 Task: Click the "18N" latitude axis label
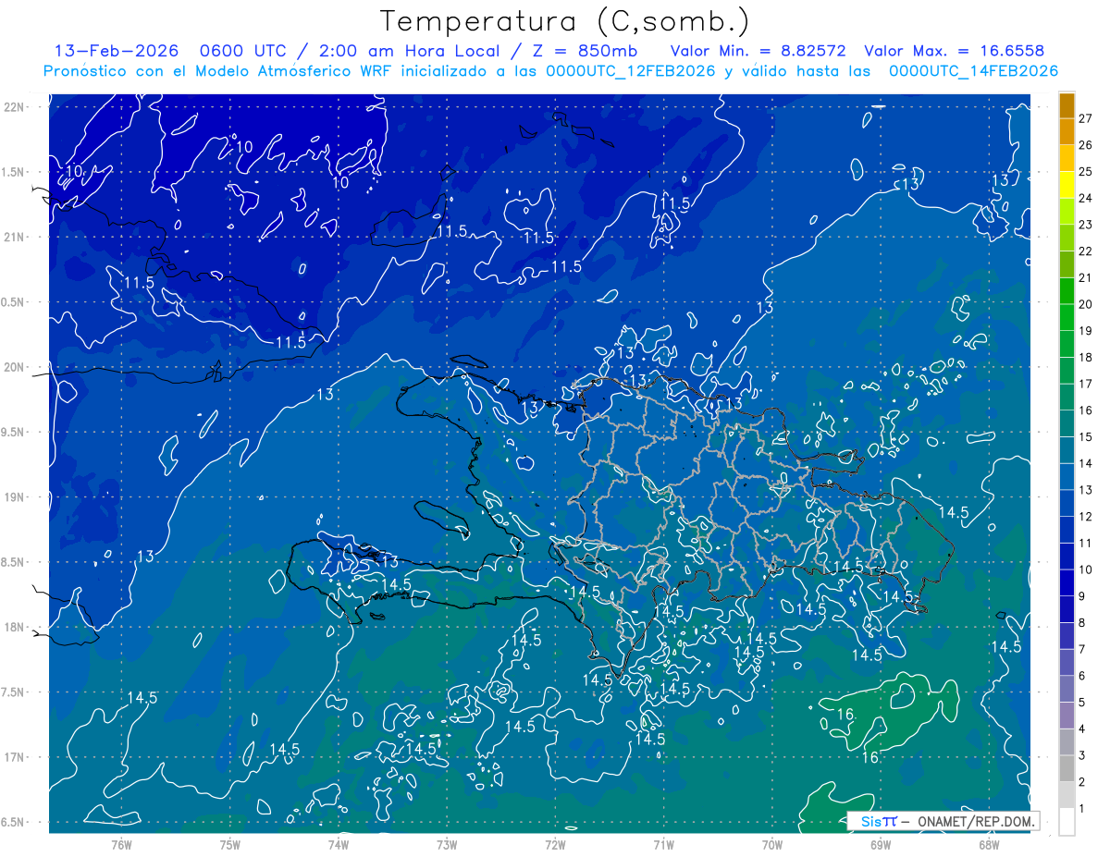(x=14, y=627)
